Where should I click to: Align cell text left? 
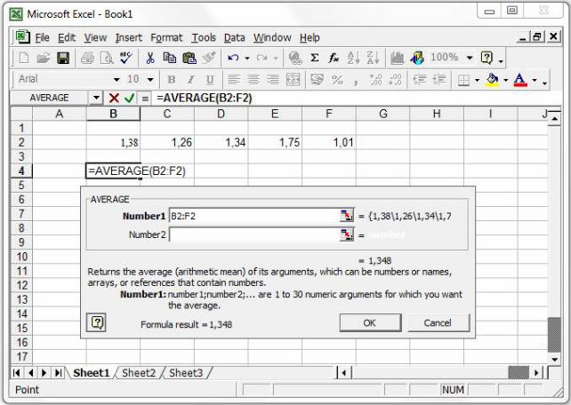234,80
